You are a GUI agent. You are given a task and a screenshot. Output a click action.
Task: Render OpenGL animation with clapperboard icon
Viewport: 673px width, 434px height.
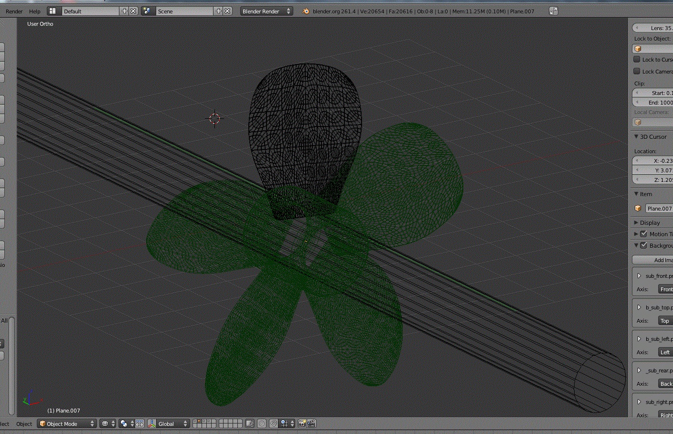point(311,423)
